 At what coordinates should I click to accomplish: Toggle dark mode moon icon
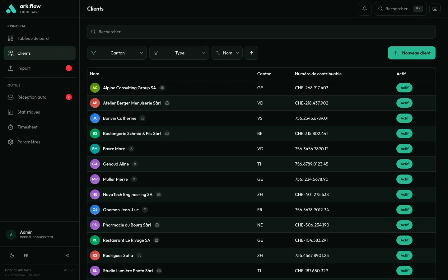[12, 255]
